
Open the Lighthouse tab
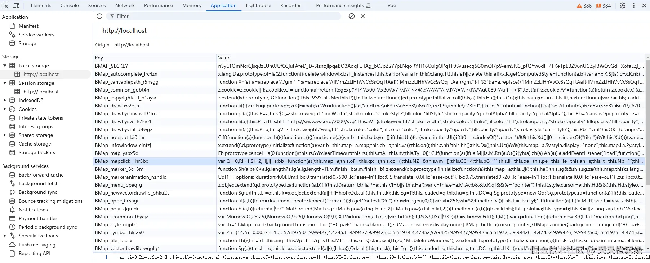click(x=258, y=5)
